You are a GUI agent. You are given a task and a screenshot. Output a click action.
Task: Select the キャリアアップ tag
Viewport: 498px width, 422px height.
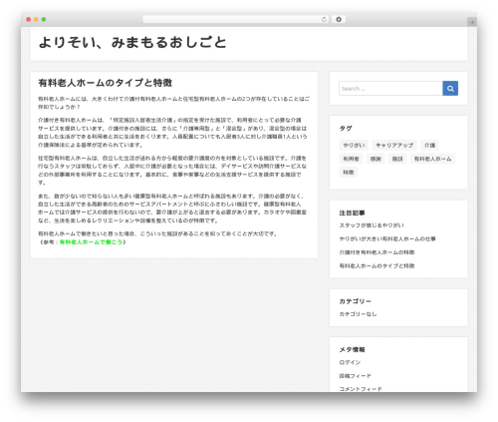tap(394, 146)
